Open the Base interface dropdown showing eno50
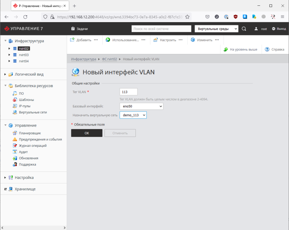289x230 pixels. click(x=141, y=106)
